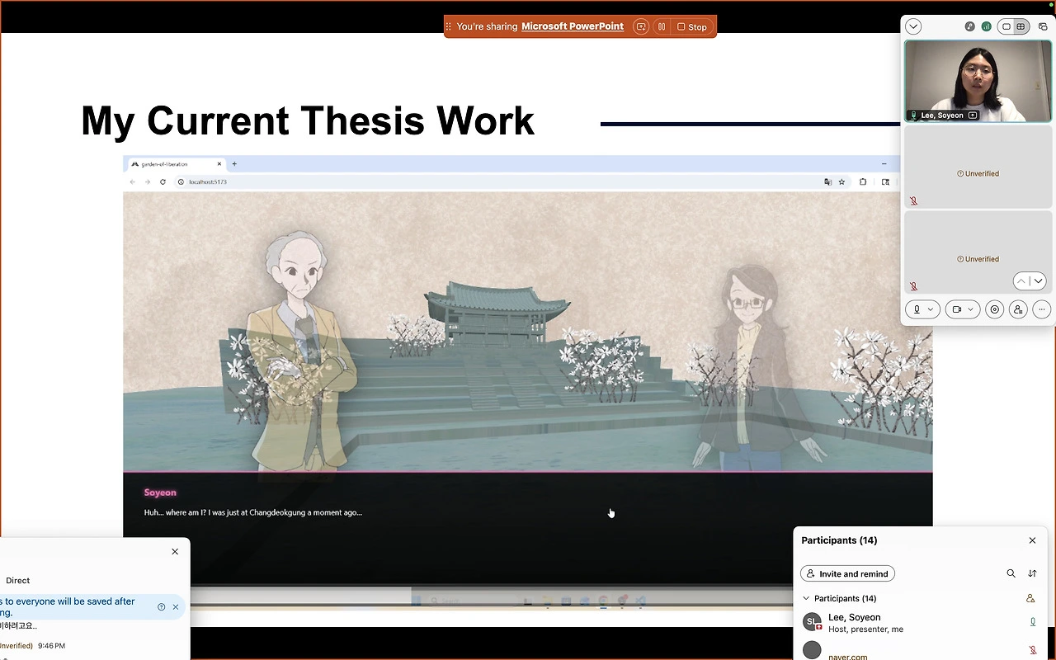
Task: Open participant management icon beside Participants (14)
Action: [x=1030, y=598]
